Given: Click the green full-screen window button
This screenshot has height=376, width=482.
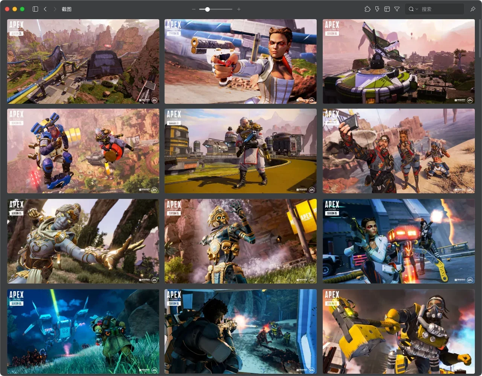Looking at the screenshot, I should tap(22, 9).
